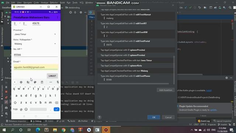Viewport: 236px width, 133px height.
Task: Select recorded step spinnerKota tap
Action: pyautogui.click(x=135, y=66)
